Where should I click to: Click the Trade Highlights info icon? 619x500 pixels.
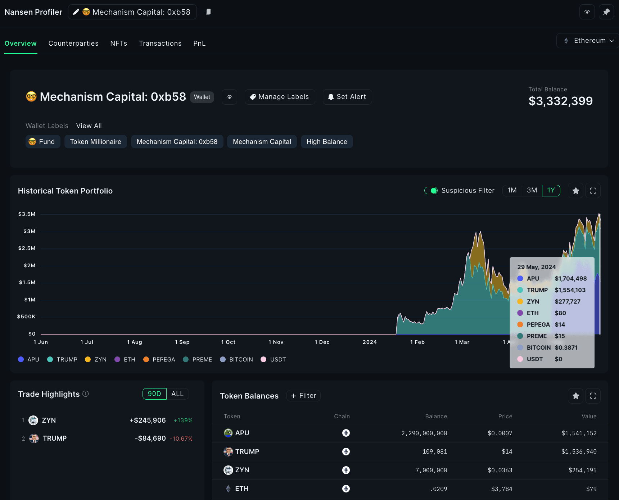[x=86, y=394]
